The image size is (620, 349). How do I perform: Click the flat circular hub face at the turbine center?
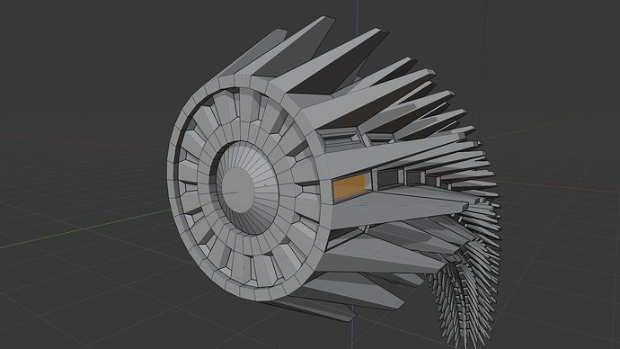pos(237,189)
